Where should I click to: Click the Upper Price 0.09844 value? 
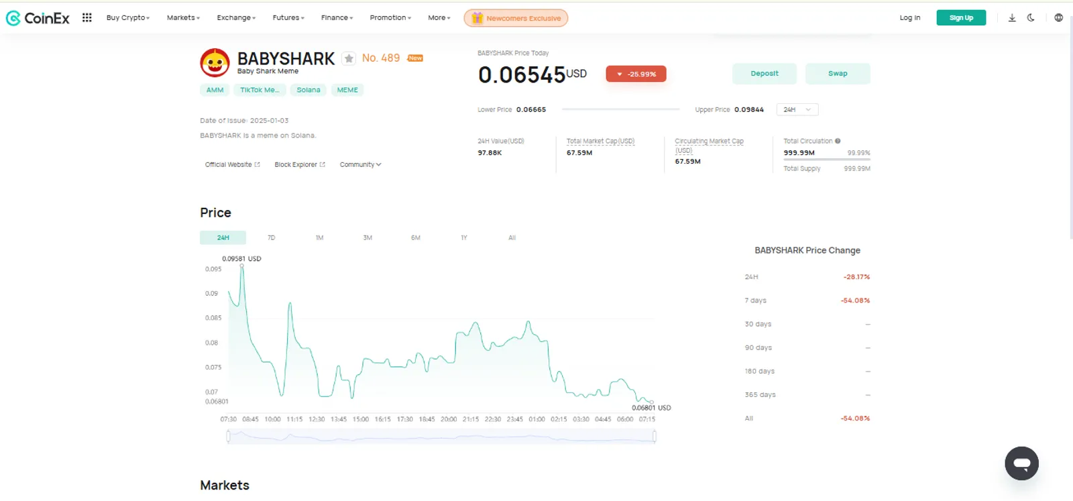pos(749,109)
